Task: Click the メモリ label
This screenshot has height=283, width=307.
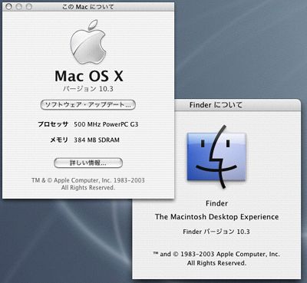Action: tap(59, 140)
